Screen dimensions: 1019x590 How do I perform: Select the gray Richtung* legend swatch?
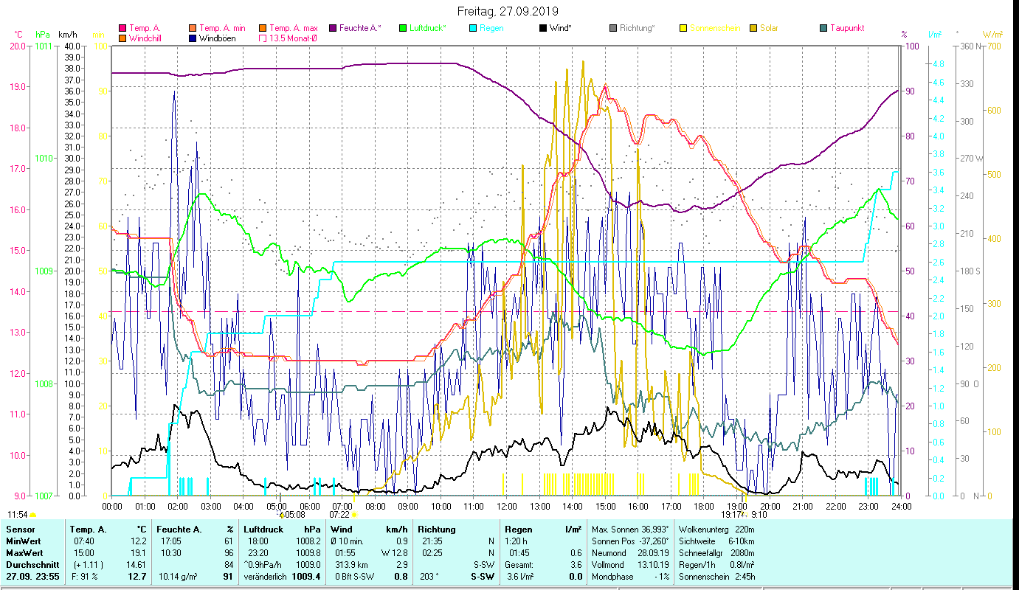(x=612, y=28)
